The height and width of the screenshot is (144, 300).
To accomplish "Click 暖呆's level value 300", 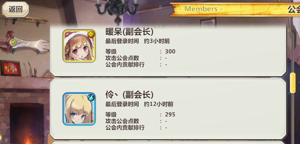I will click(170, 52).
